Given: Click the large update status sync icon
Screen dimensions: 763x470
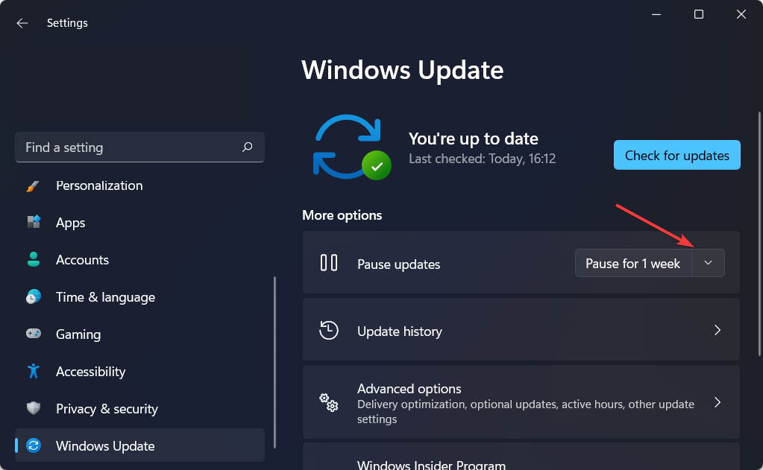Looking at the screenshot, I should point(351,147).
